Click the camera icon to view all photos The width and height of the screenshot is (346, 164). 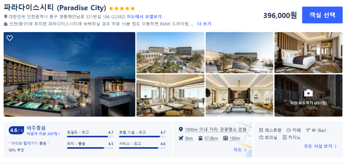308,93
